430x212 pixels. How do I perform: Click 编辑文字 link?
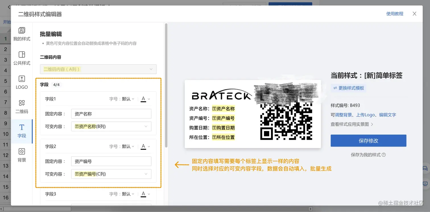388,115
